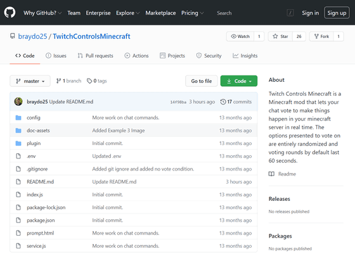Fork this repository
355x256 pixels.
(321, 37)
